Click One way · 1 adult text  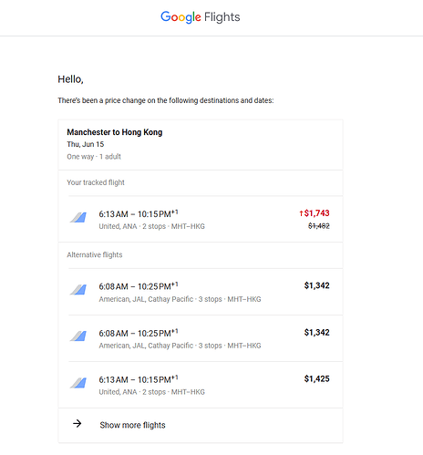[94, 157]
